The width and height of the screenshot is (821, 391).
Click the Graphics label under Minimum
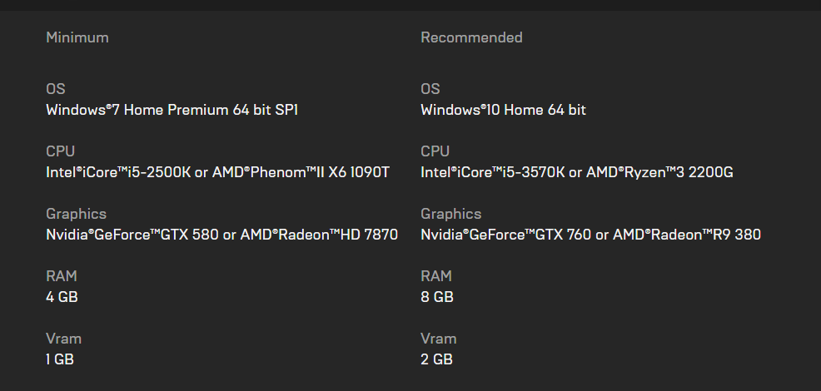tap(76, 214)
